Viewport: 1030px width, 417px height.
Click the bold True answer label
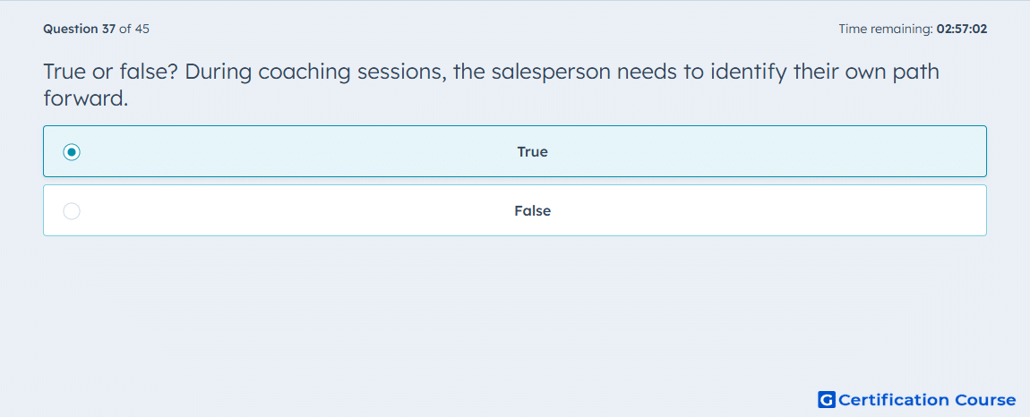pyautogui.click(x=532, y=152)
